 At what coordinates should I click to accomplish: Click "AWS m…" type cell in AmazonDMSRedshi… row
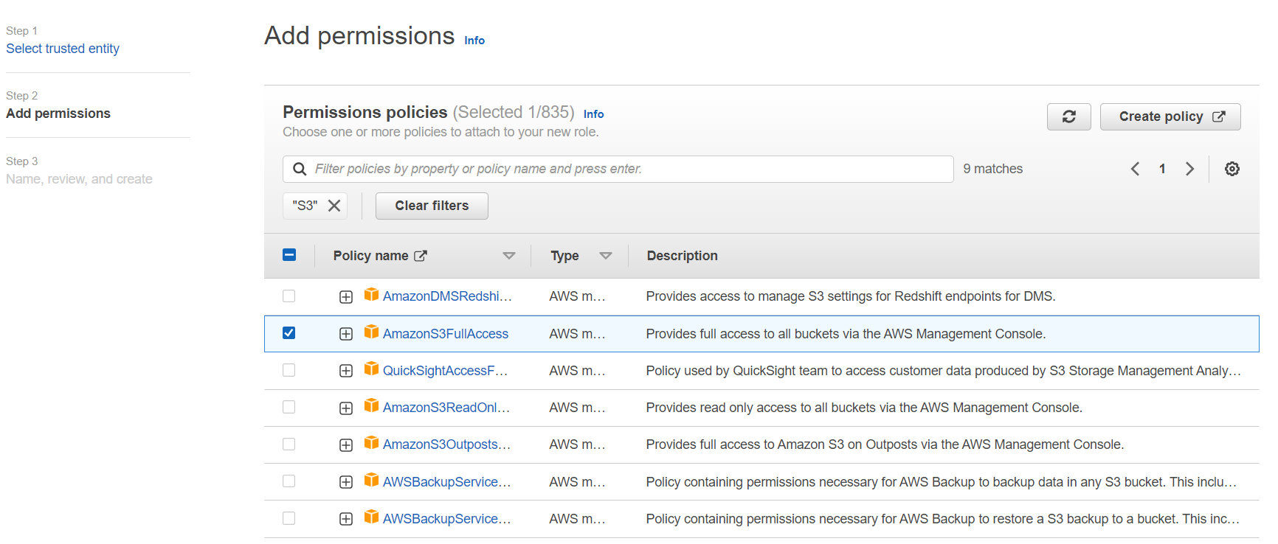577,296
